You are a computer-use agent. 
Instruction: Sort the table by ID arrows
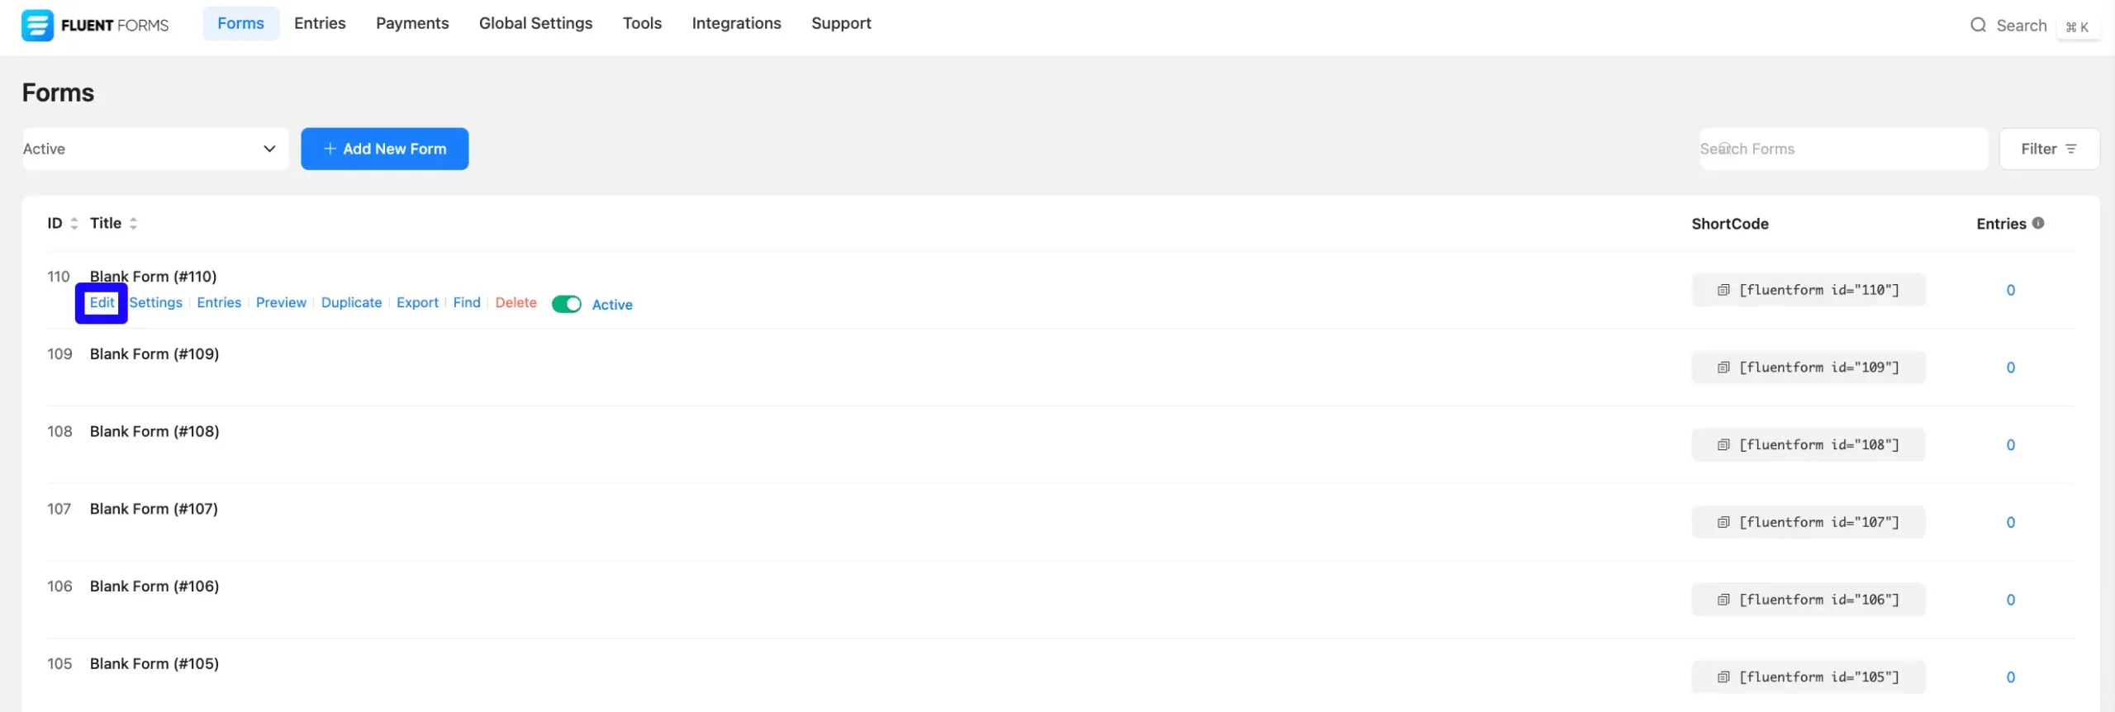coord(74,223)
